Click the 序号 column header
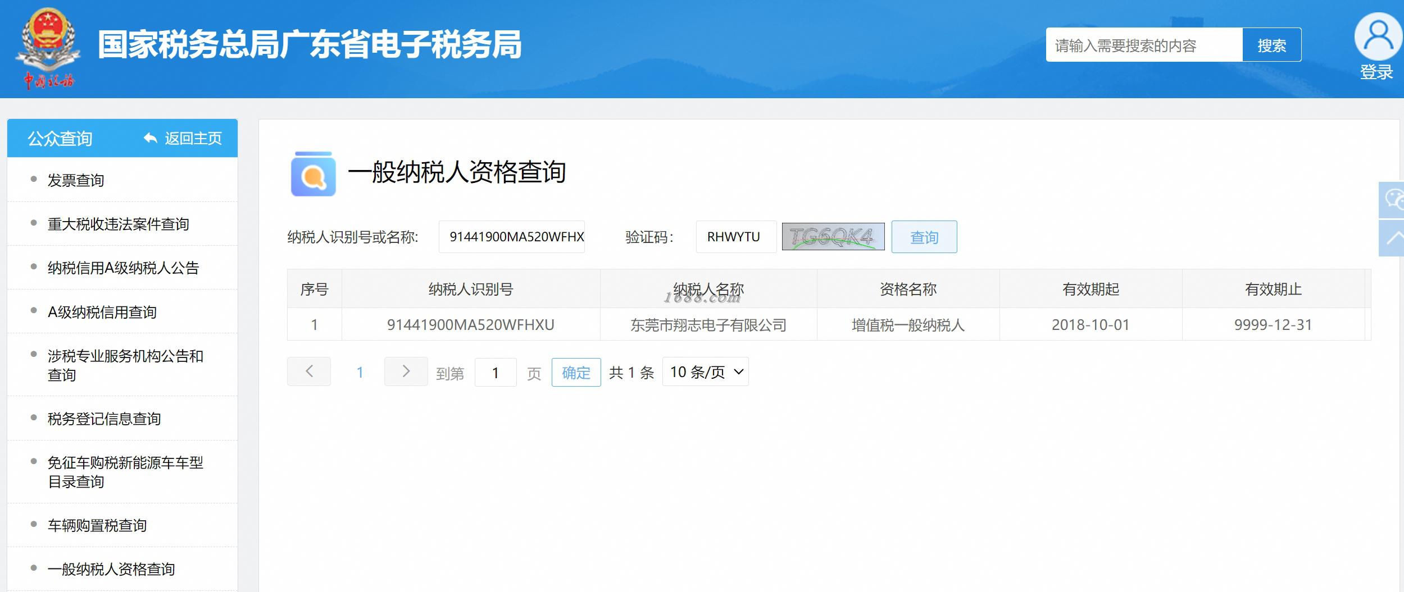Screen dimensions: 1404x592 [x=315, y=289]
